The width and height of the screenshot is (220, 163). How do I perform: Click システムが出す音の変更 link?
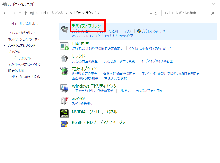pos(119,61)
